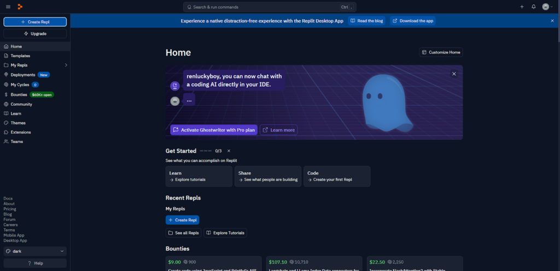Expand the My Repls sidebar chevron
Image resolution: width=560 pixels, height=271 pixels.
coord(66,65)
